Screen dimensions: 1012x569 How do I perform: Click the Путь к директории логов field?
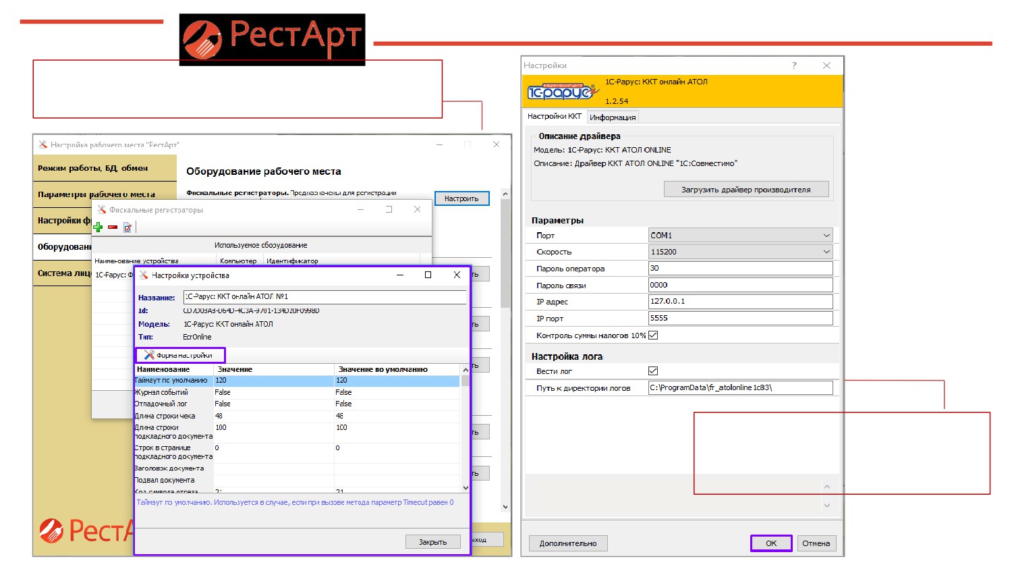pos(740,387)
